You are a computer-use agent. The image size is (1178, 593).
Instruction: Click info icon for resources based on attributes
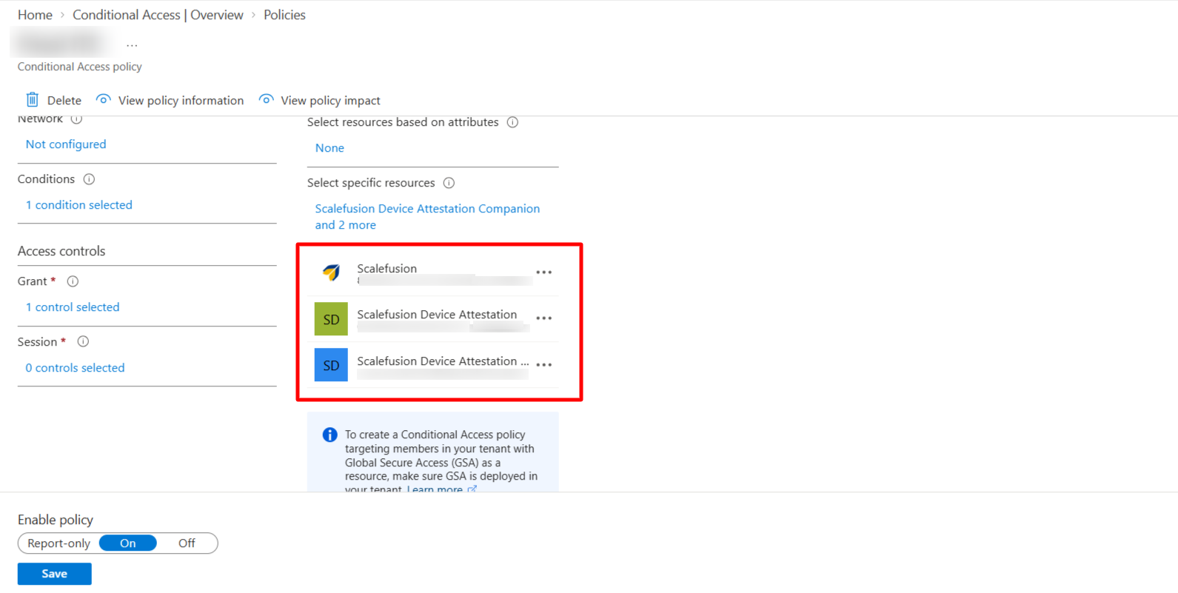(x=512, y=122)
